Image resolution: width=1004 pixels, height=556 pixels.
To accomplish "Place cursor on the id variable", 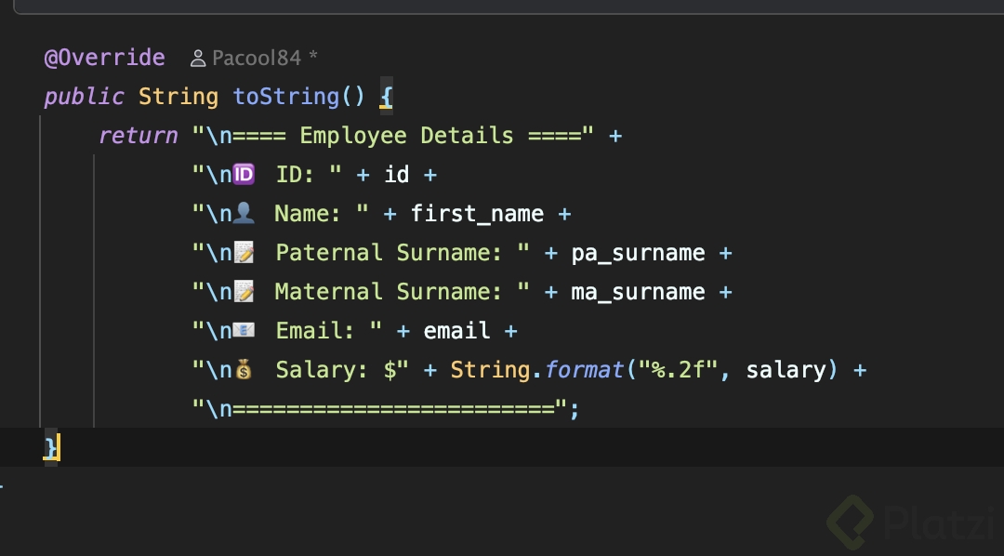I will tap(397, 175).
